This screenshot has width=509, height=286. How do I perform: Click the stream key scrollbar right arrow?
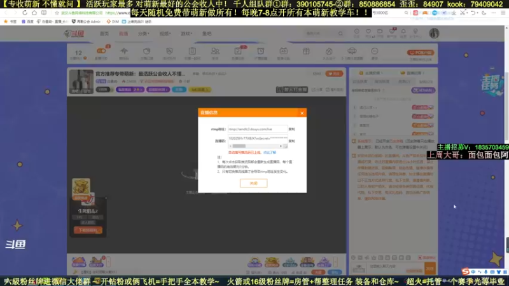click(281, 146)
